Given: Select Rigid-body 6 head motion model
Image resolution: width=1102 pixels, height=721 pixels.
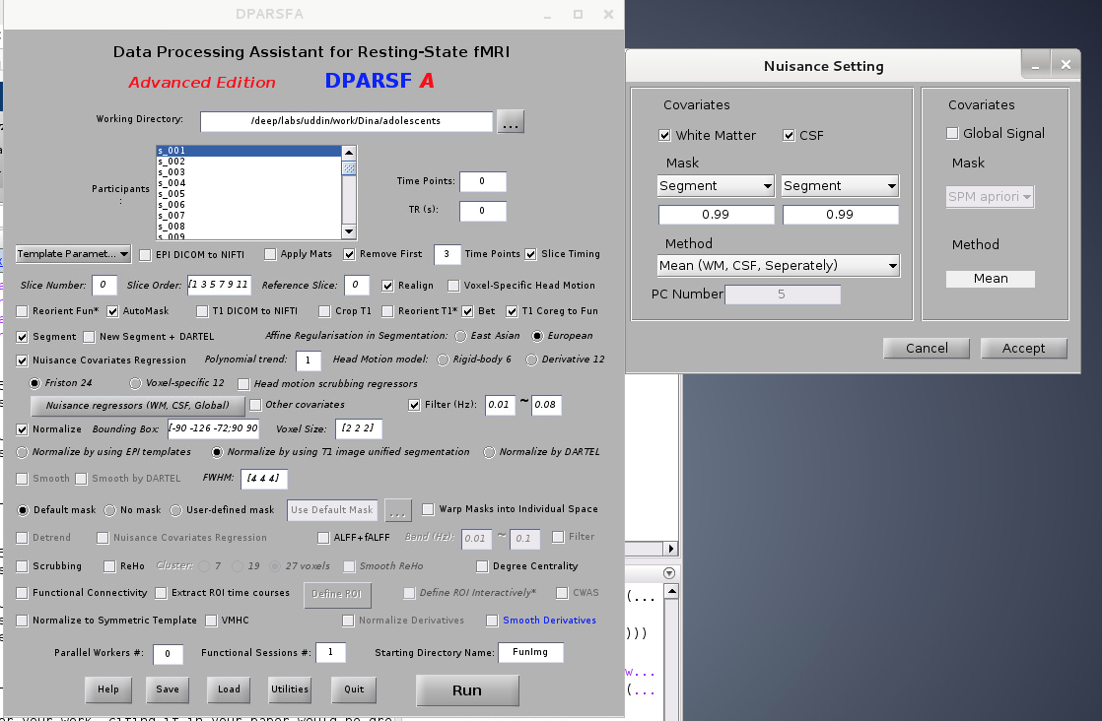Looking at the screenshot, I should [443, 360].
